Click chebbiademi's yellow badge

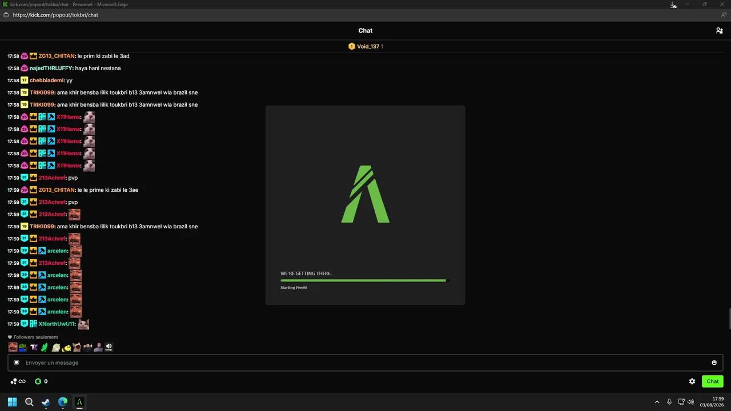tap(24, 80)
